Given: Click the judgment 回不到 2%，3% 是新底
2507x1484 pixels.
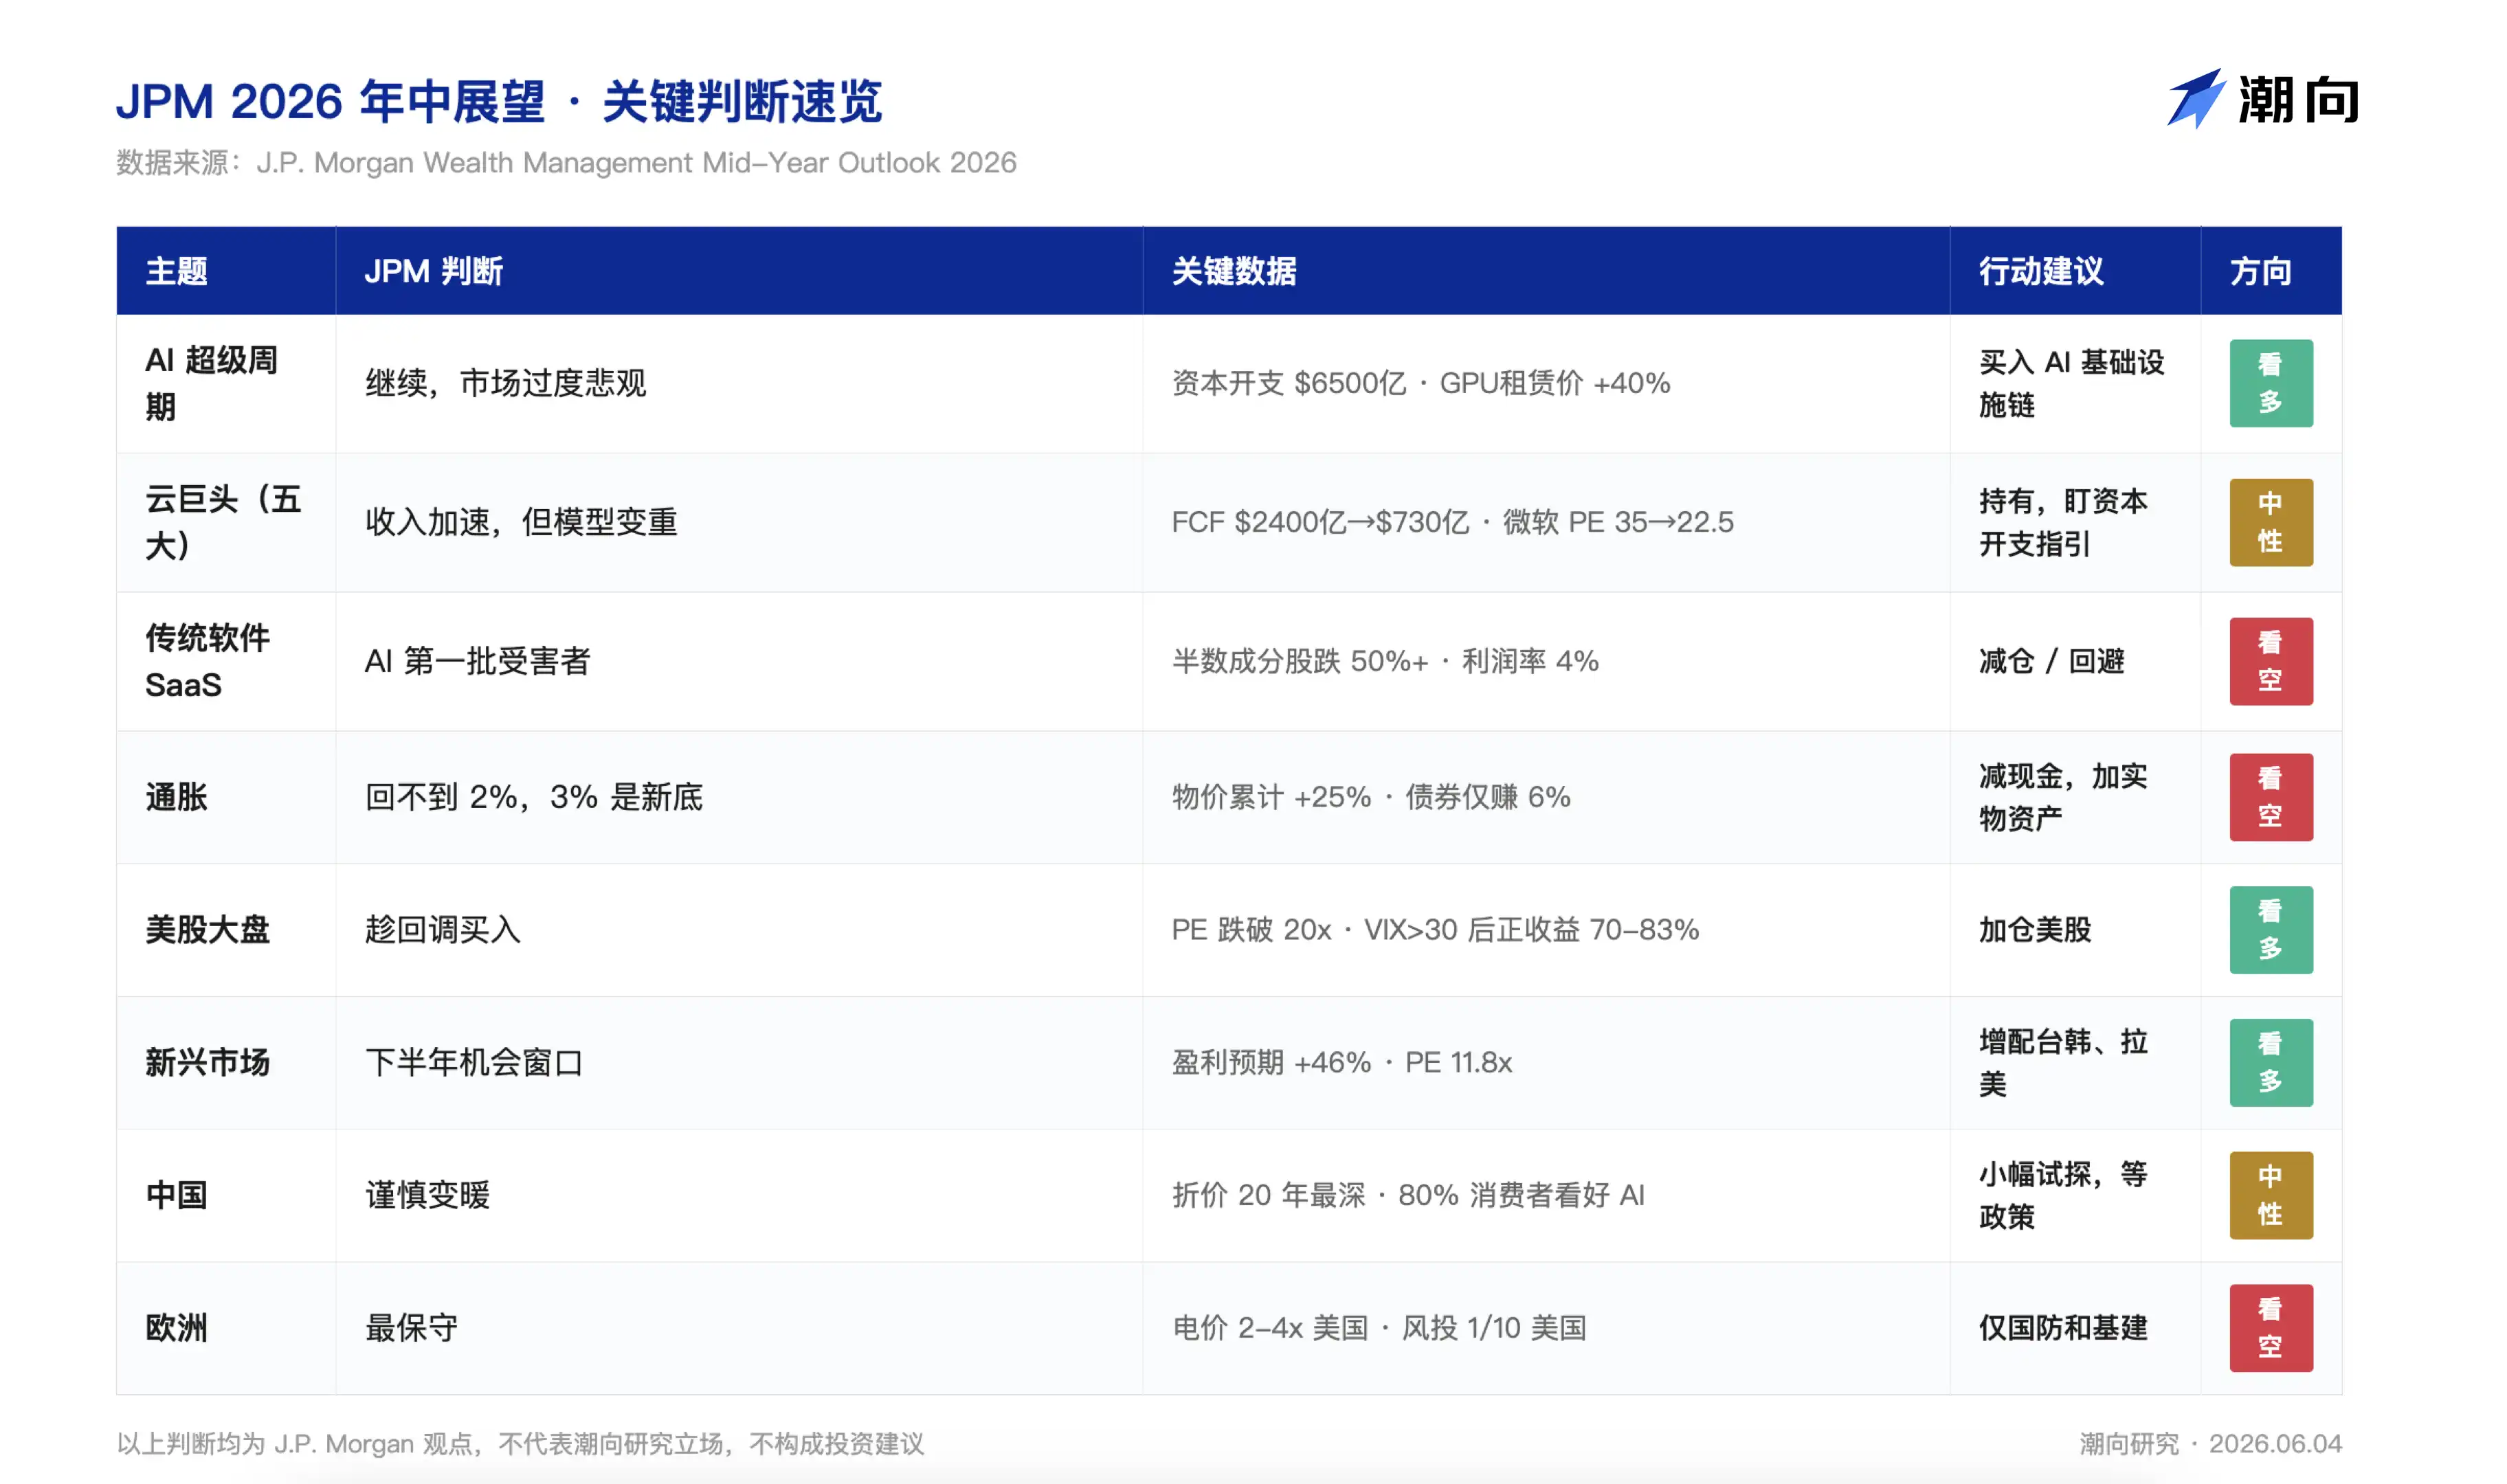Looking at the screenshot, I should [x=533, y=797].
